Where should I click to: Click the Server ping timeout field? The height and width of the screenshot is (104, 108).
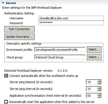pyautogui.click(x=92, y=82)
